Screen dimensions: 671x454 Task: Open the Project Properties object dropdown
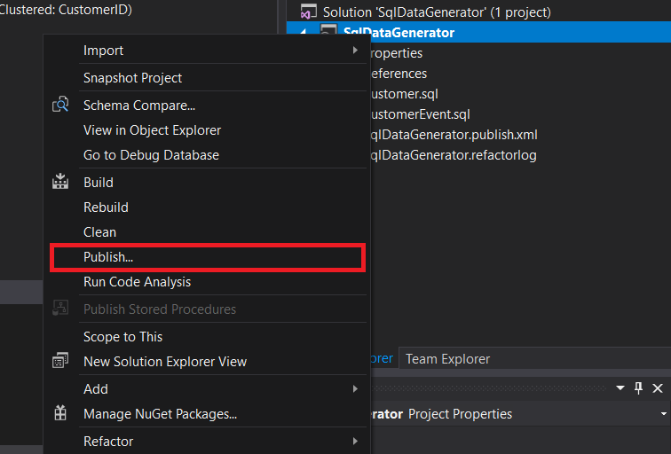click(x=663, y=414)
